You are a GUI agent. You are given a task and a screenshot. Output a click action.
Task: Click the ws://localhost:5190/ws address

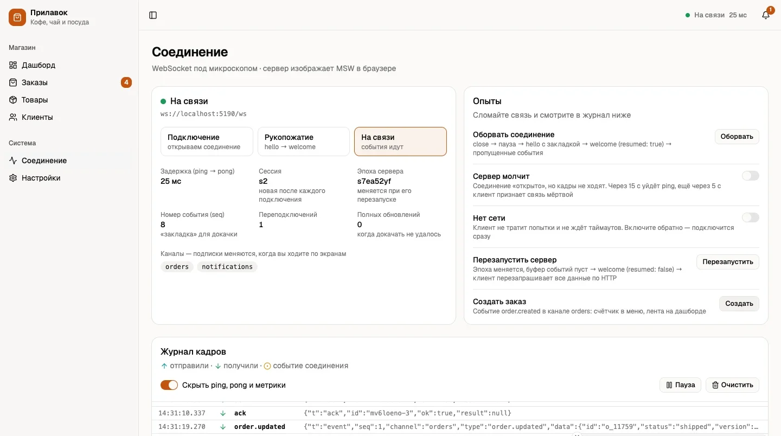click(x=203, y=114)
